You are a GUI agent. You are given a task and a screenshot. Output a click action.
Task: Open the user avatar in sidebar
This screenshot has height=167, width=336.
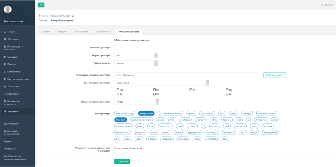click(8, 9)
